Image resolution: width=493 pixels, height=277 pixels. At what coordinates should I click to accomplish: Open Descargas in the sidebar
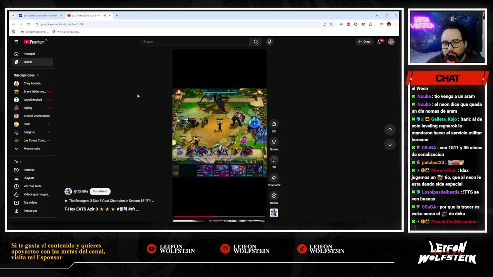coord(32,211)
